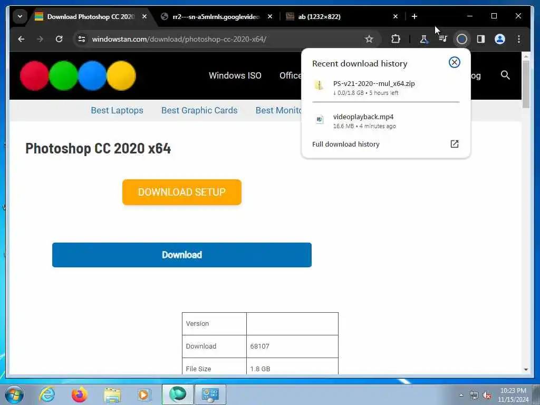Open the Best Laptops link
This screenshot has height=405, width=540.
117,110
